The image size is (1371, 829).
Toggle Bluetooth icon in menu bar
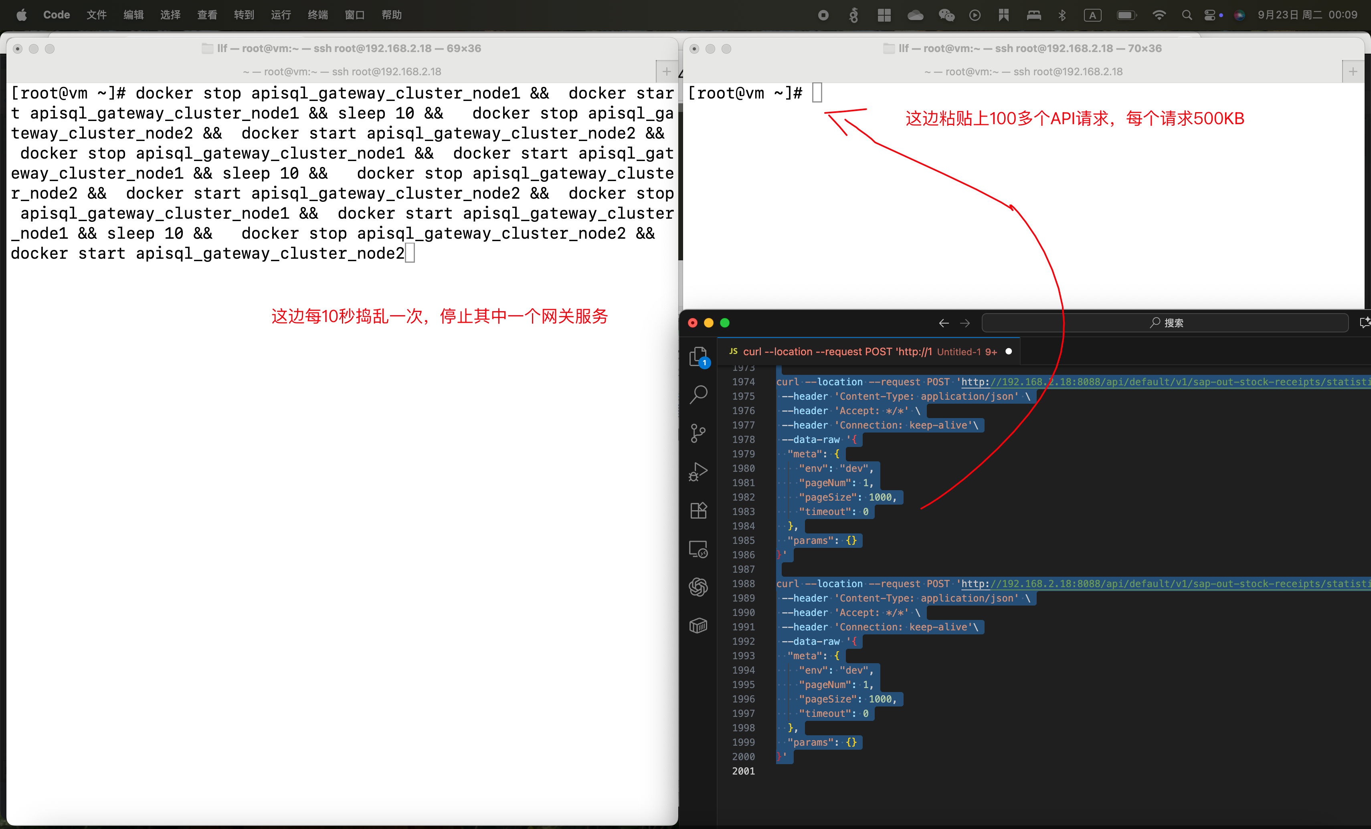click(1062, 15)
